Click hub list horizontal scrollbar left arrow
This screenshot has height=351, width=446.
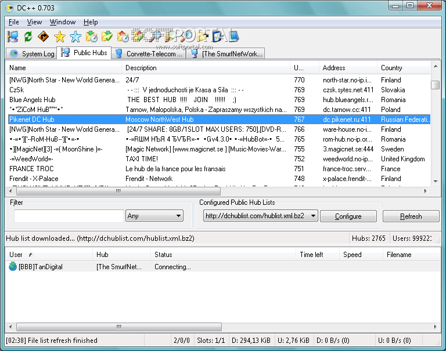10,191
